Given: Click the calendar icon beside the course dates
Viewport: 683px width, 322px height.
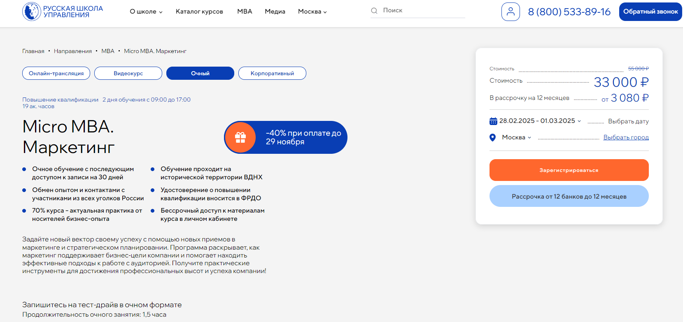Looking at the screenshot, I should tap(493, 121).
